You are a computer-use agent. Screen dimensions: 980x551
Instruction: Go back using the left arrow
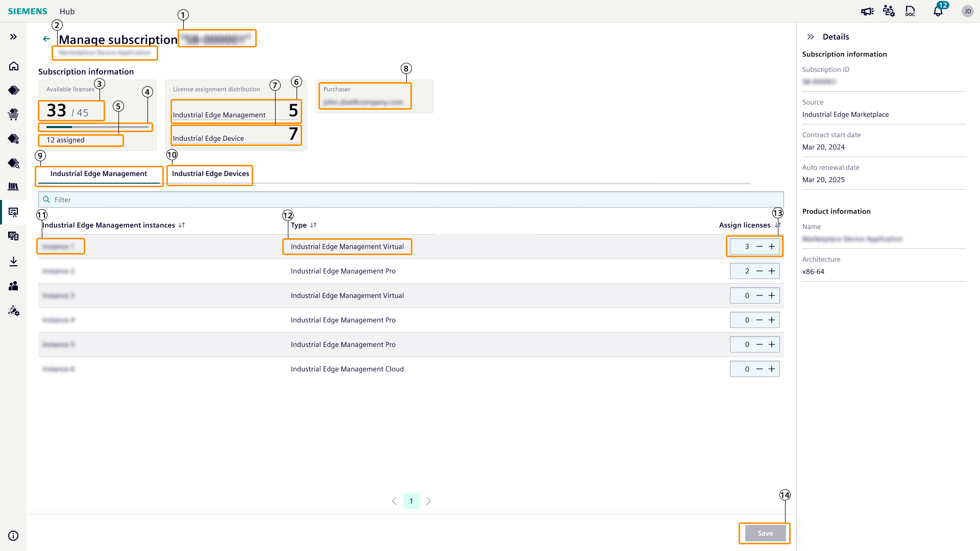point(46,39)
